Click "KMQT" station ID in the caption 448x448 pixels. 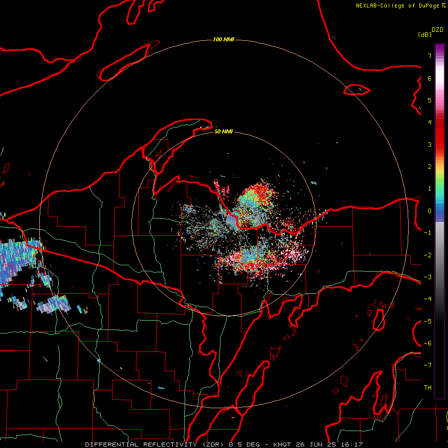(282, 445)
